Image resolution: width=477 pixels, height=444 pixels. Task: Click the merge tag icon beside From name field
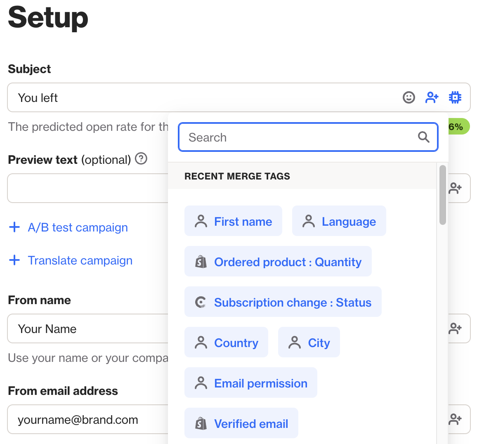coord(455,328)
